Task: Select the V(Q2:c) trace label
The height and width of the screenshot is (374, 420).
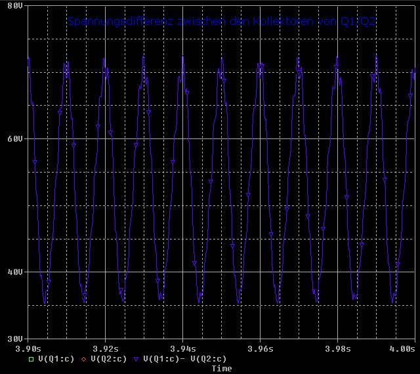Action: pos(108,359)
